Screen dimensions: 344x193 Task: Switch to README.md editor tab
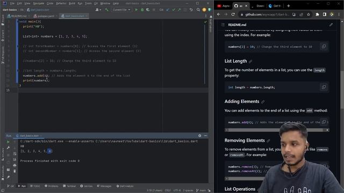coord(17,16)
